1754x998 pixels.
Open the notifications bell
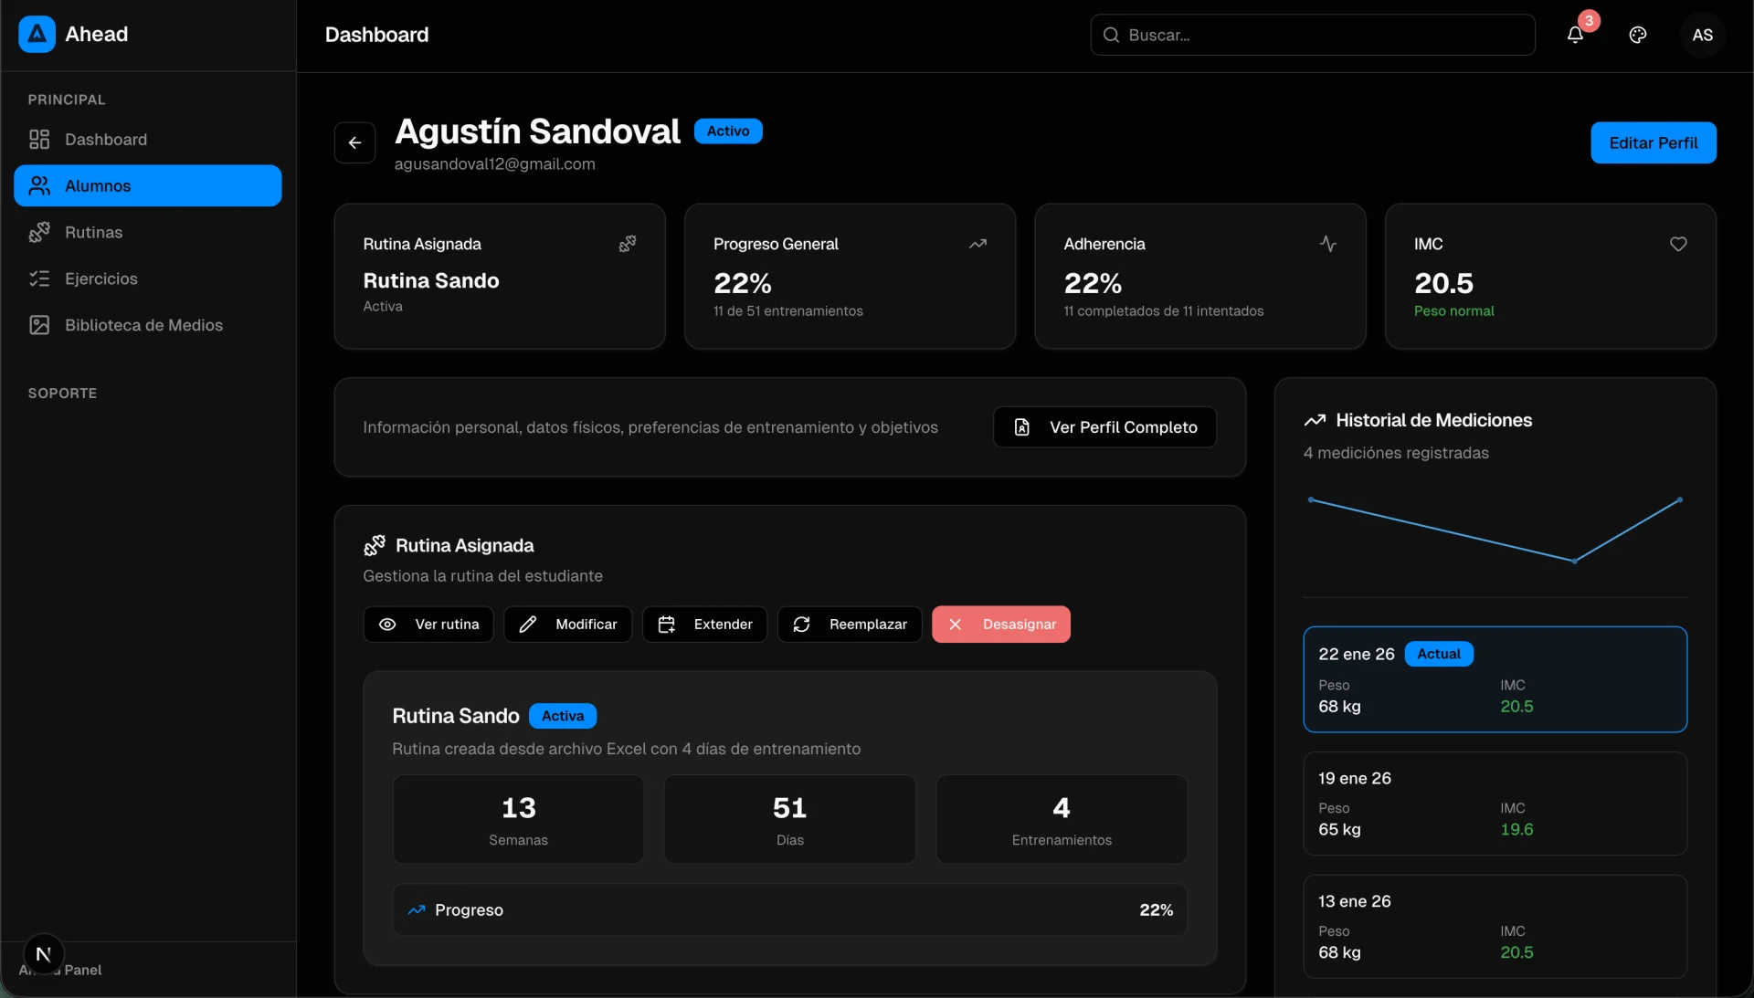click(1577, 35)
